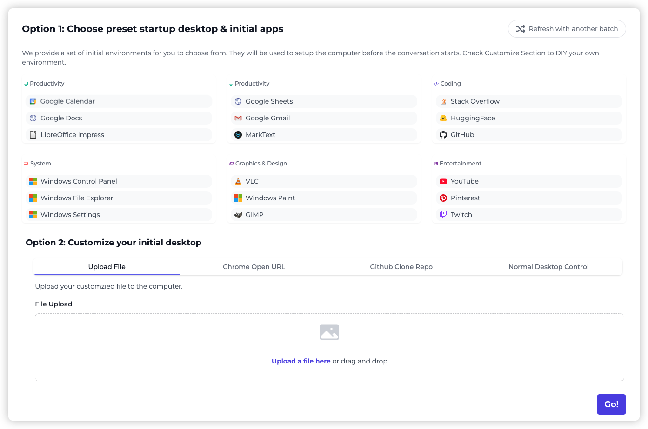Click the VLC traffic cone icon
The width and height of the screenshot is (648, 429).
[x=238, y=181]
